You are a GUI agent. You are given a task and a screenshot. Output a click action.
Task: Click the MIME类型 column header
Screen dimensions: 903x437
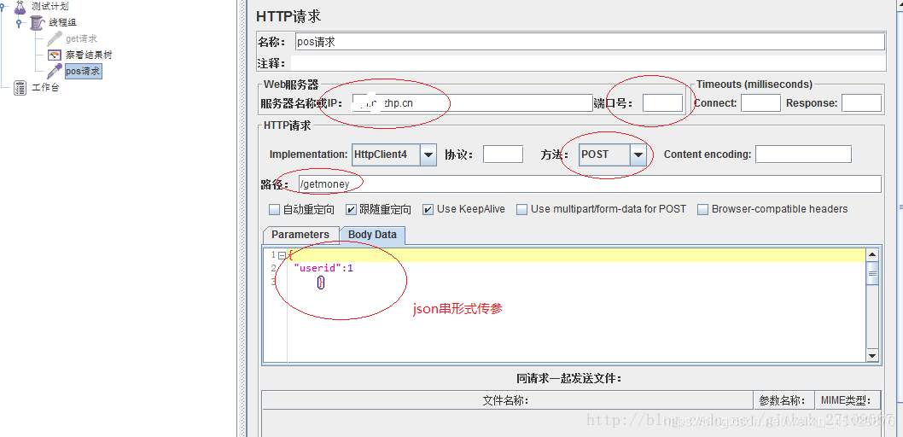point(848,401)
